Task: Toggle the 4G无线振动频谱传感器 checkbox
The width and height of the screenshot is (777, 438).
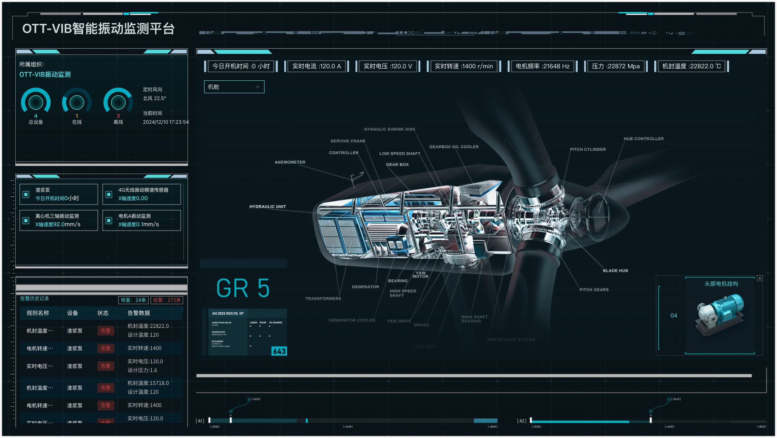Action: click(109, 194)
